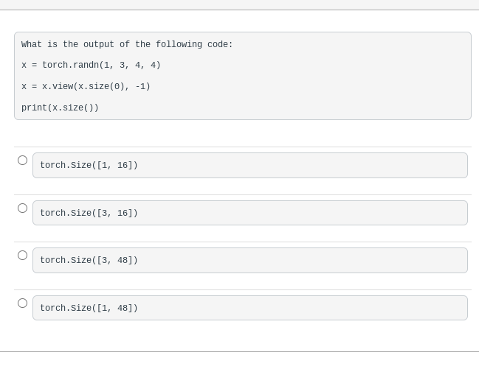
Task: Click the grey header bar at the top
Action: click(239, 4)
